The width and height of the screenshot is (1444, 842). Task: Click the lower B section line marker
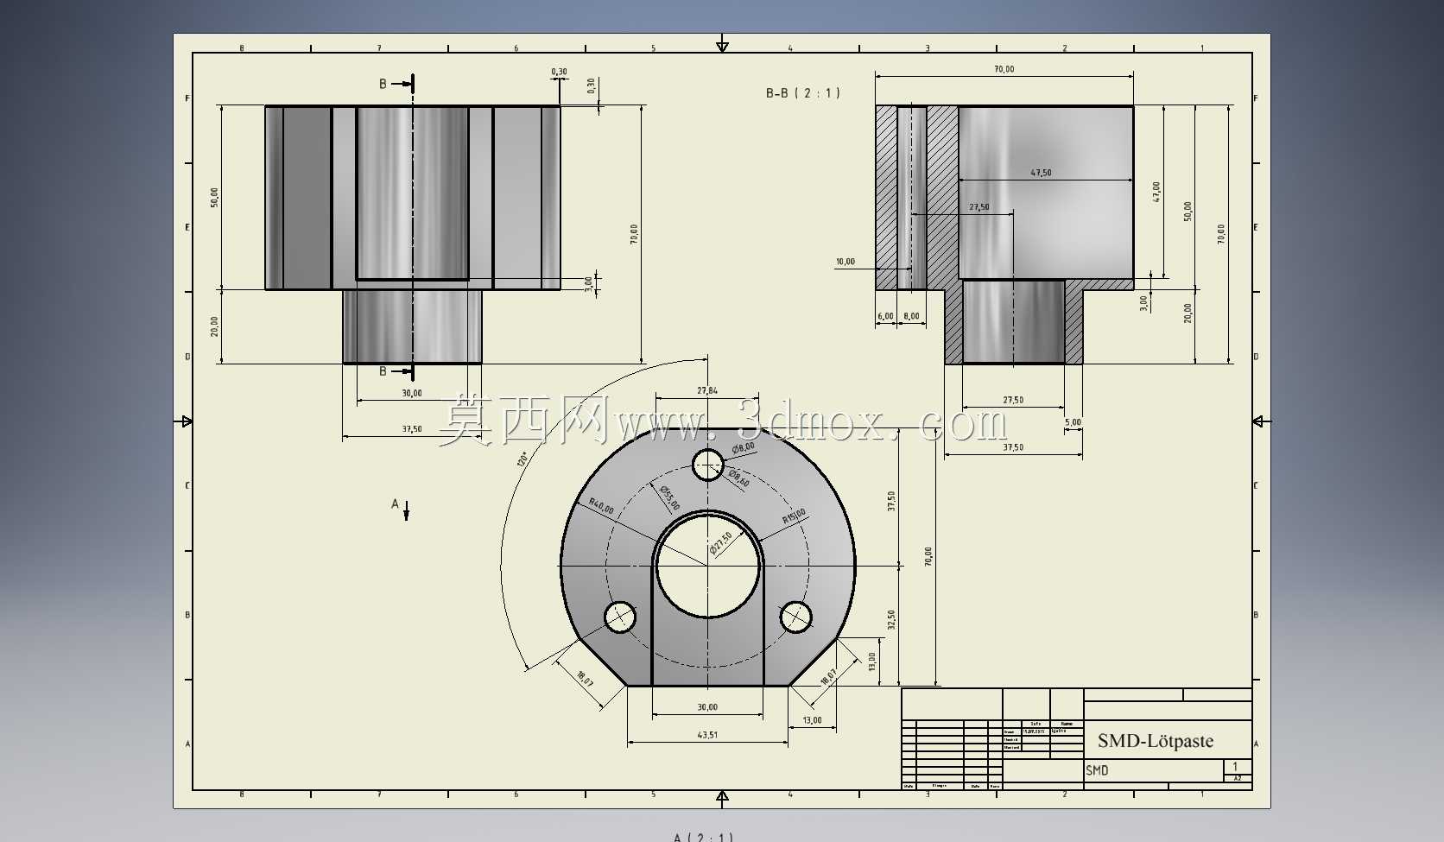[397, 371]
